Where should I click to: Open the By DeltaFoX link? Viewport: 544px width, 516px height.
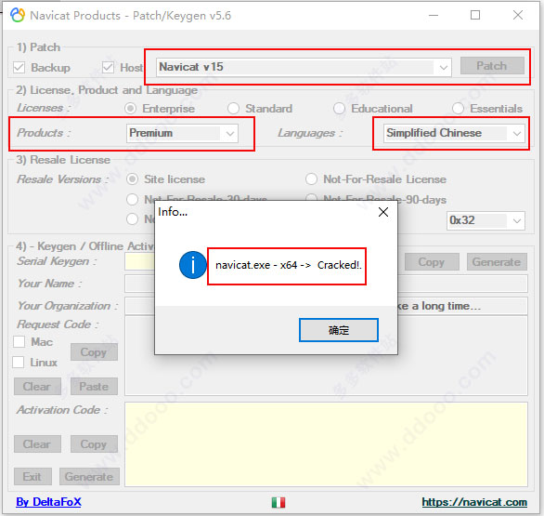[x=48, y=502]
